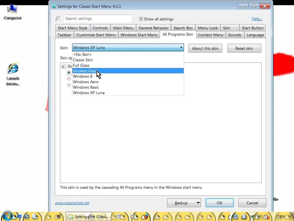Open the Help... link

click(257, 19)
